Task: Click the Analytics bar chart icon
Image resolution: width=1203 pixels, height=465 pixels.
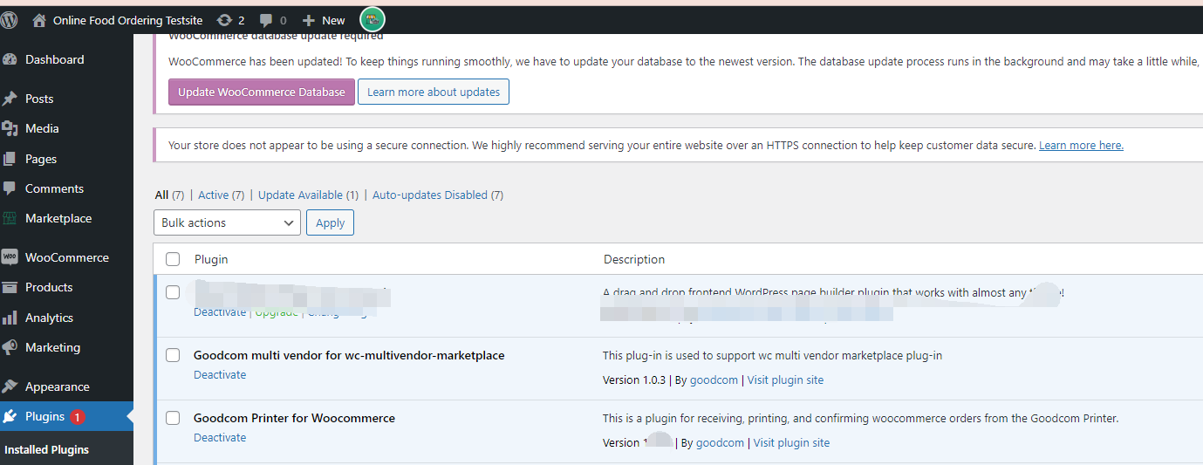Action: tap(10, 318)
